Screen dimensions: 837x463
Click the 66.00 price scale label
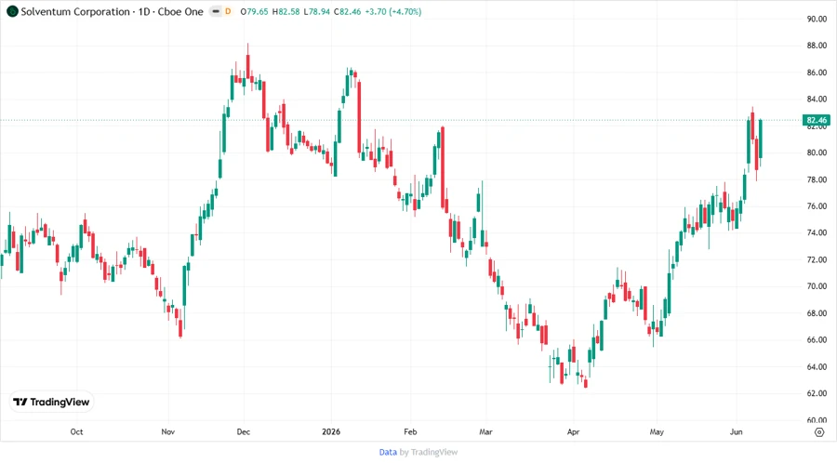(817, 339)
